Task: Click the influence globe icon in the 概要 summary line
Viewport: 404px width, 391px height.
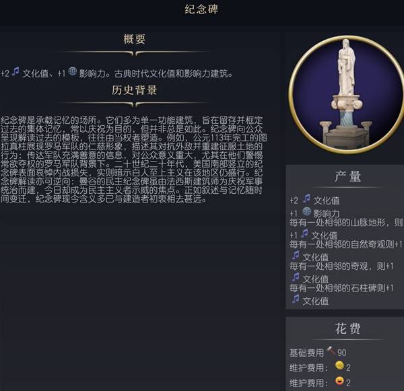Action: [73, 71]
